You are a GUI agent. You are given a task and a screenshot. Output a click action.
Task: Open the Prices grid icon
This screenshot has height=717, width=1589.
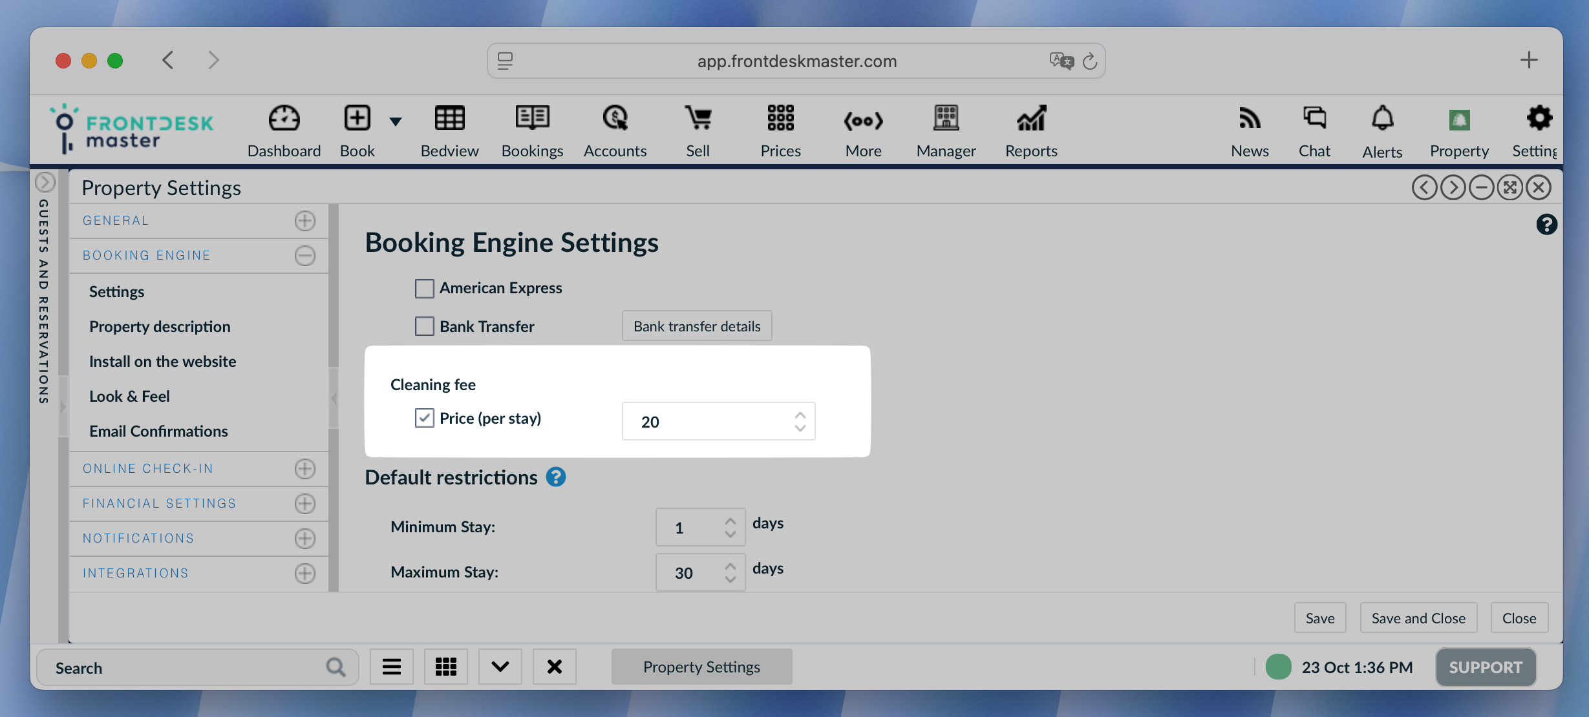[x=780, y=119]
